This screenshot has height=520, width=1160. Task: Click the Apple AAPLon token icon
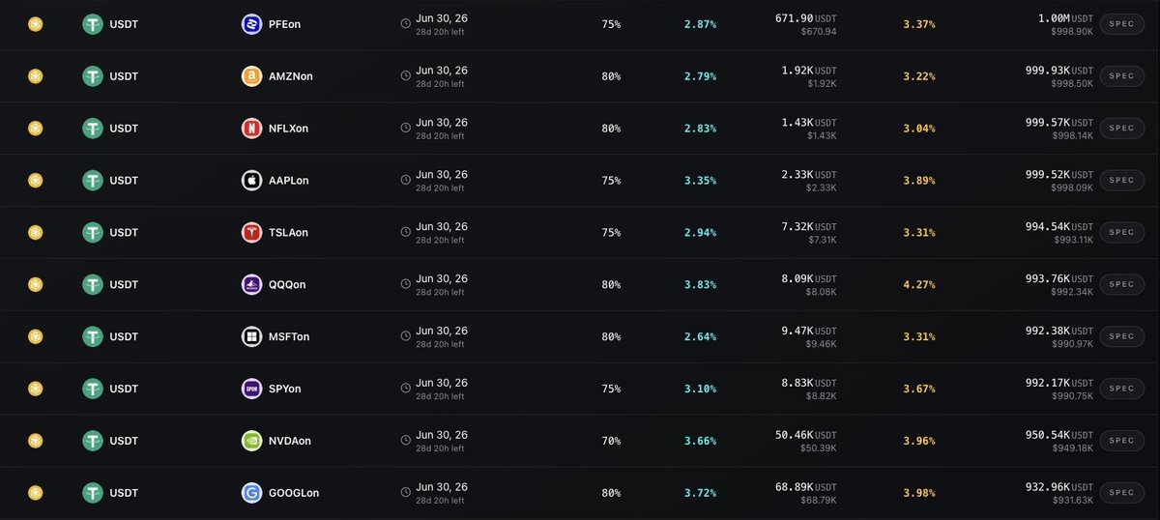click(x=251, y=181)
